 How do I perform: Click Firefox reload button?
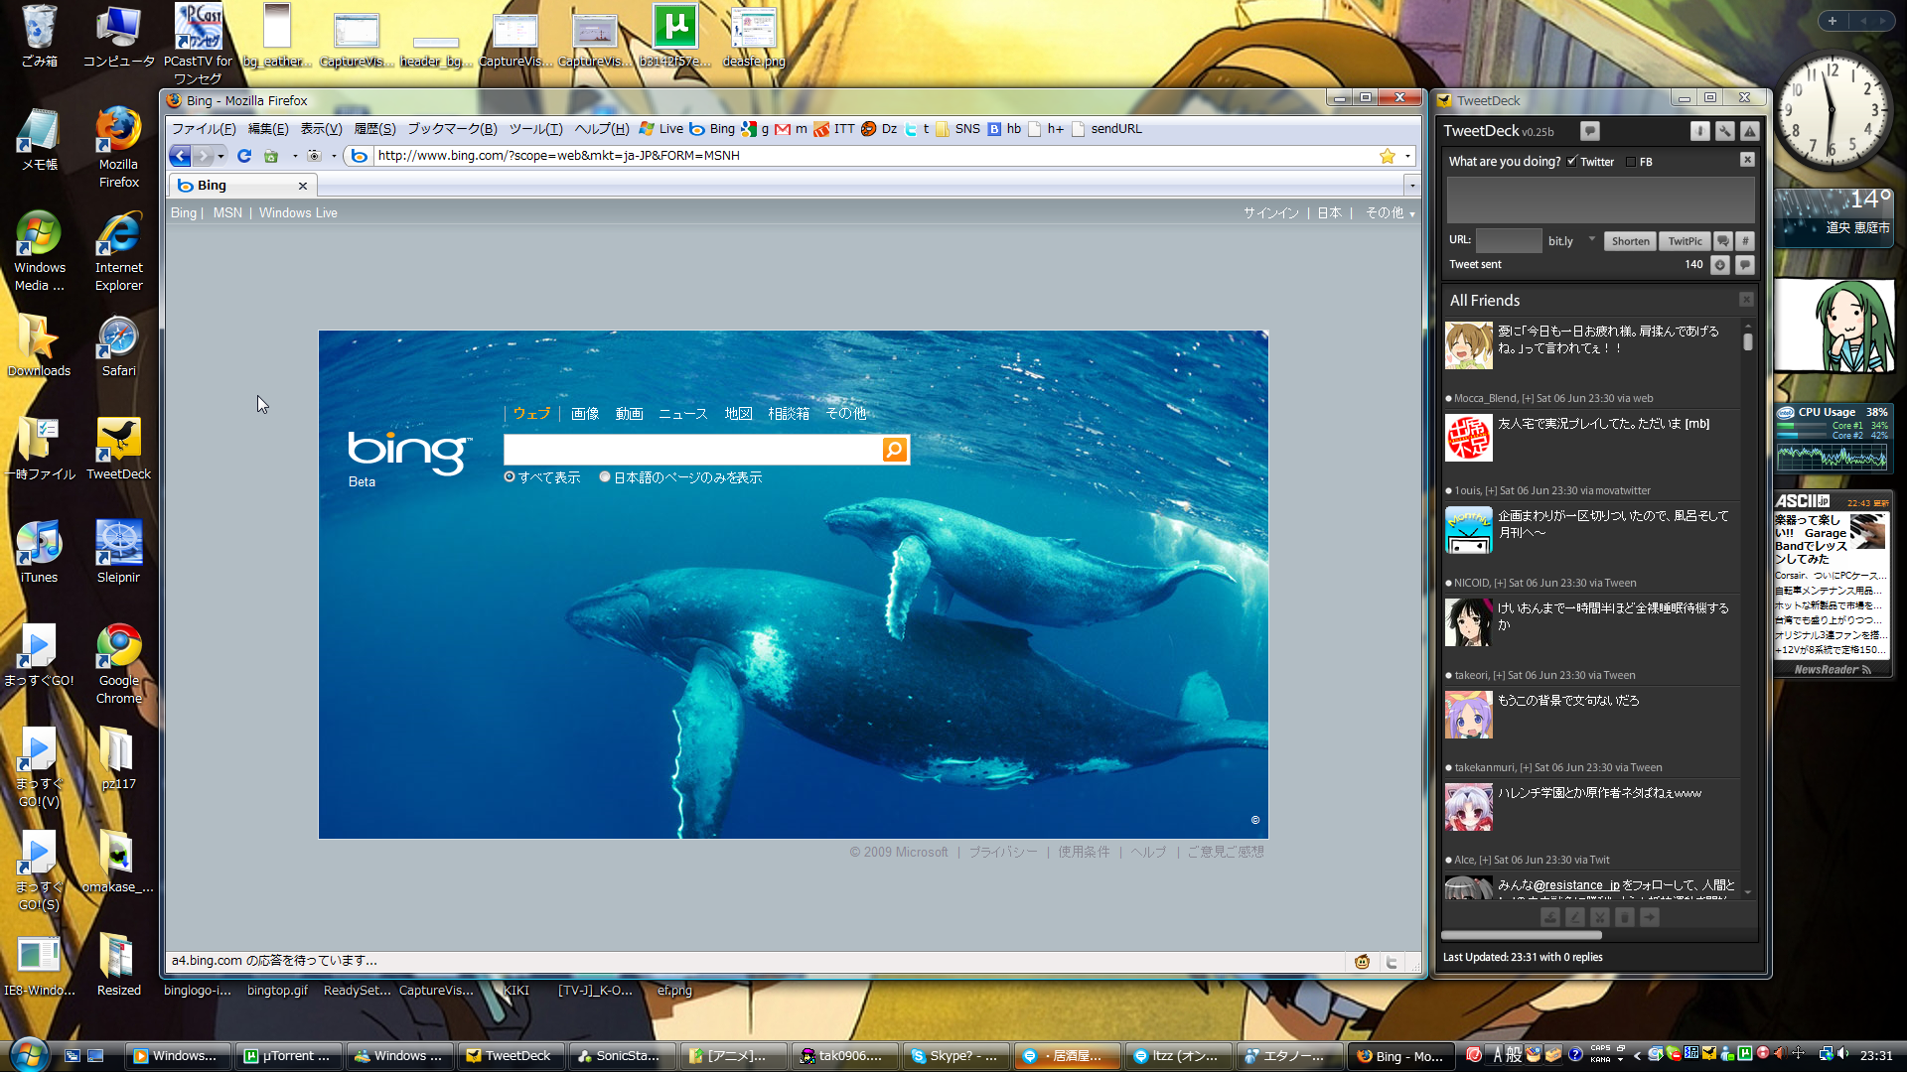pyautogui.click(x=244, y=156)
